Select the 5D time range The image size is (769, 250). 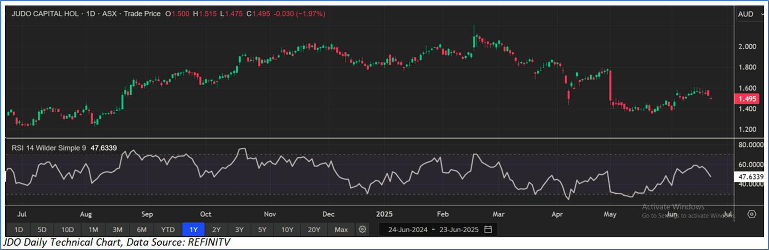(42, 229)
